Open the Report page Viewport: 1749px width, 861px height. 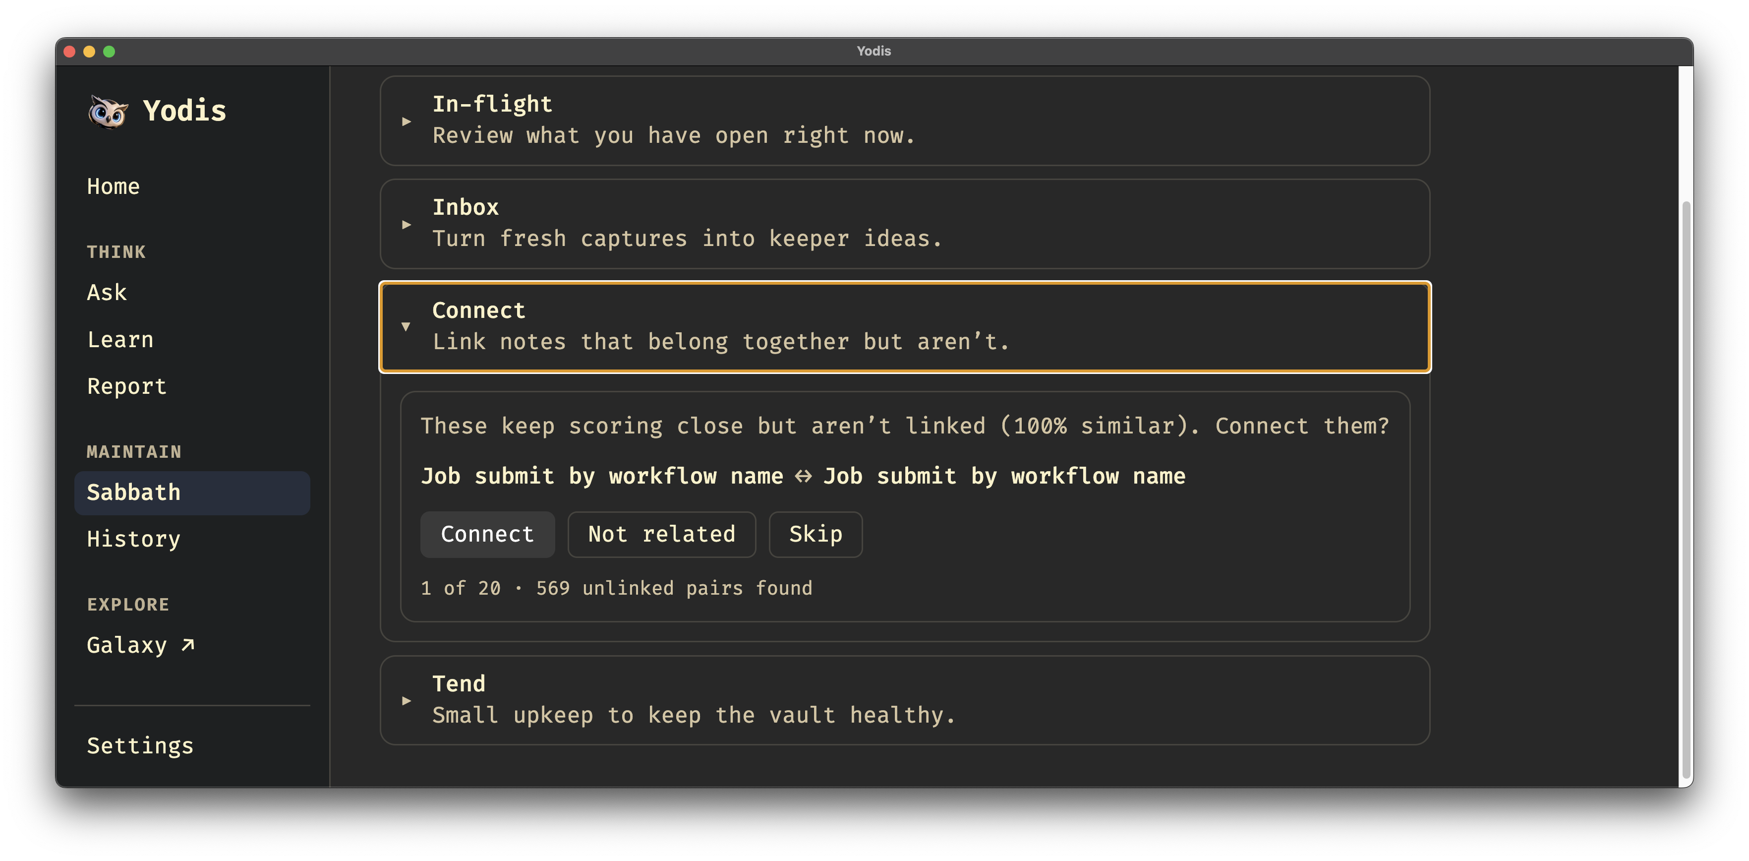tap(127, 386)
